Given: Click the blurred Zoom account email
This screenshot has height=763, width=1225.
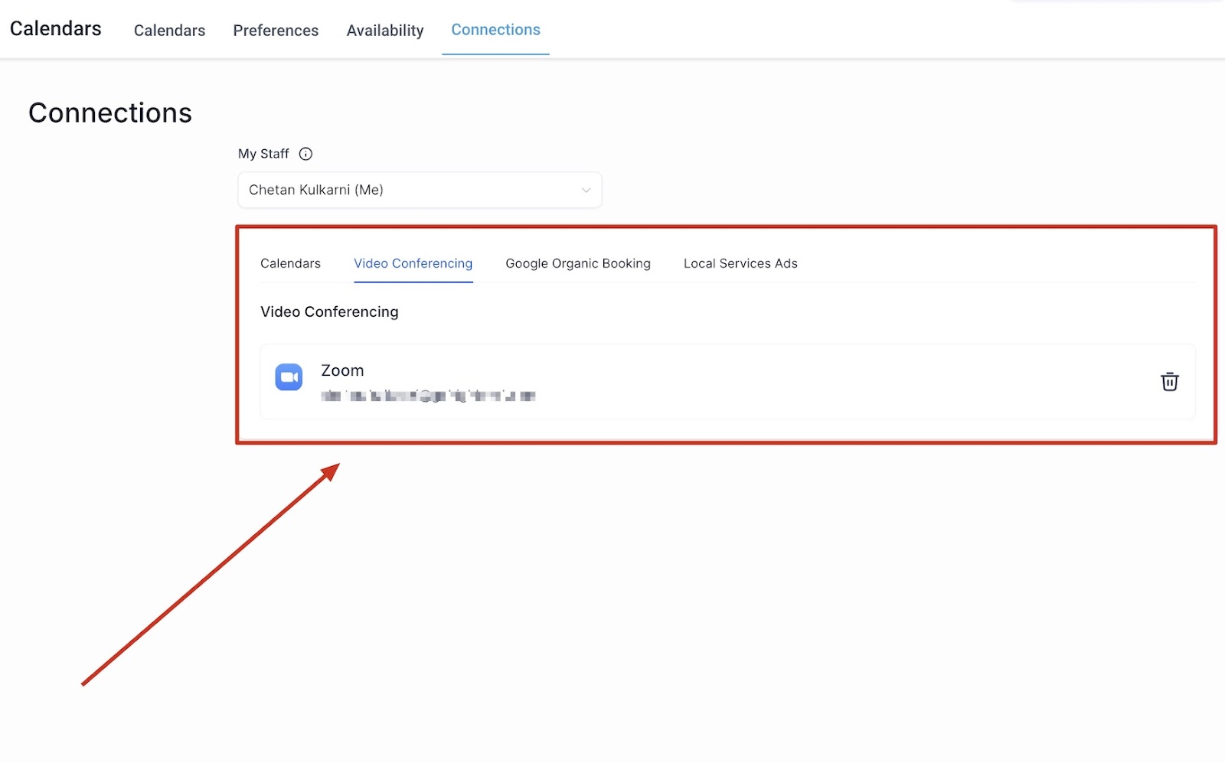Looking at the screenshot, I should [428, 396].
